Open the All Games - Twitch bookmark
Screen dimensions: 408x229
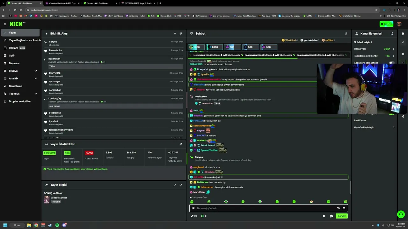135,16
